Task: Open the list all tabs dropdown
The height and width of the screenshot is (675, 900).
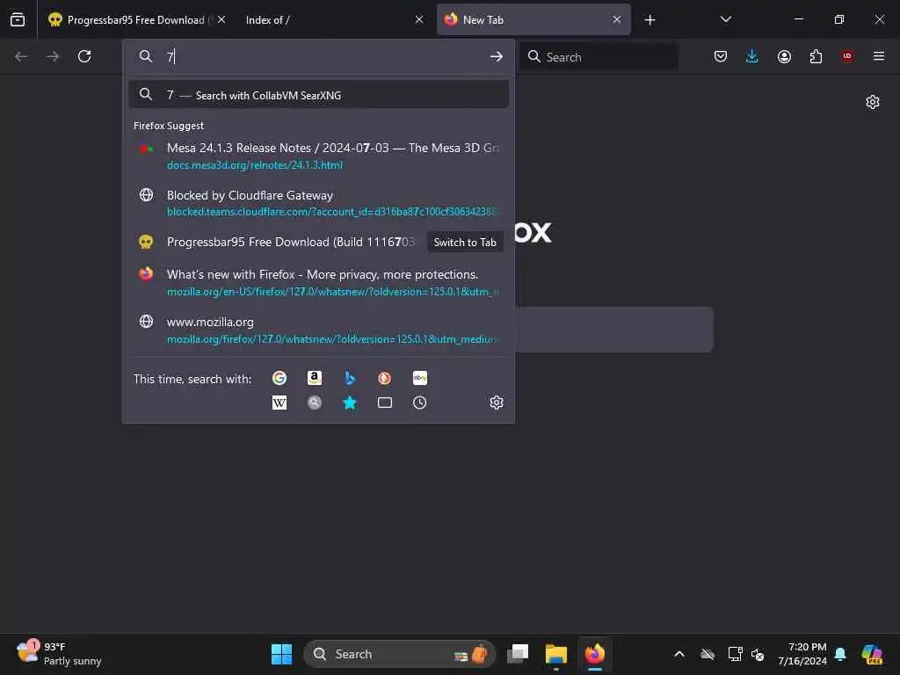Action: coord(725,19)
